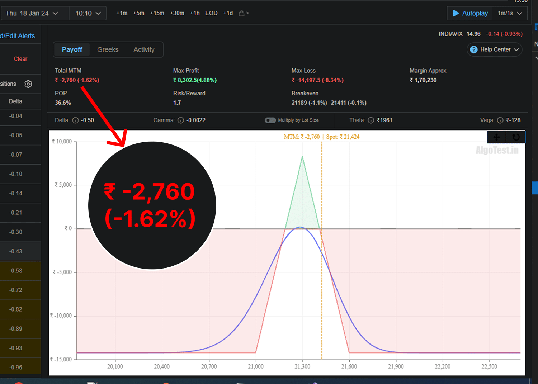Reset the payoff chart zoom
538x384 pixels.
516,137
